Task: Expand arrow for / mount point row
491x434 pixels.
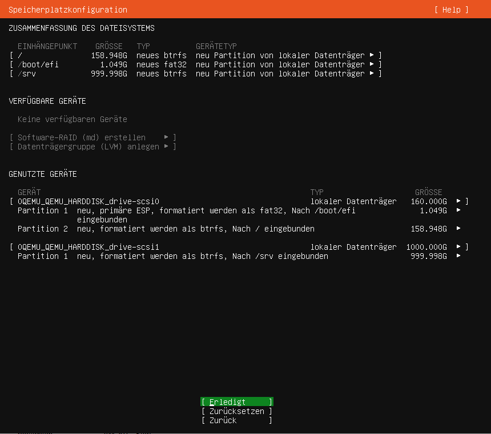Action: [372, 55]
